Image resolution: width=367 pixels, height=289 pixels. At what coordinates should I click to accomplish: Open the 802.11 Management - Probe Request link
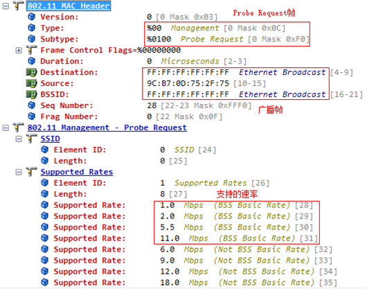107,128
